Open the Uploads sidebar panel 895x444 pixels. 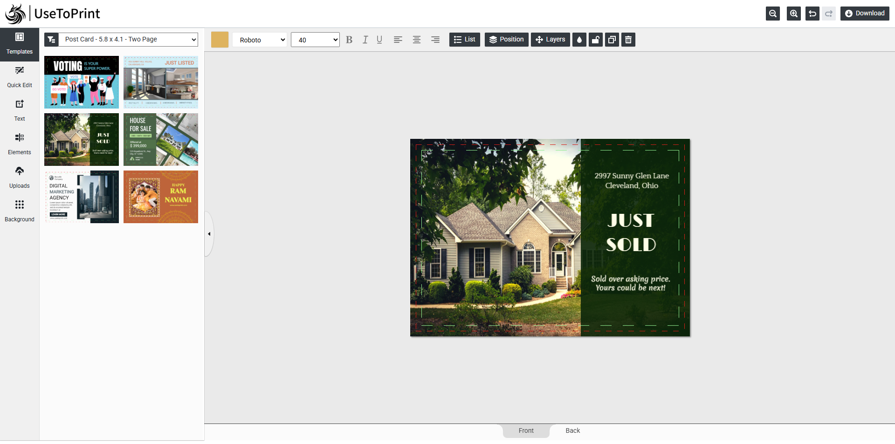(x=20, y=177)
